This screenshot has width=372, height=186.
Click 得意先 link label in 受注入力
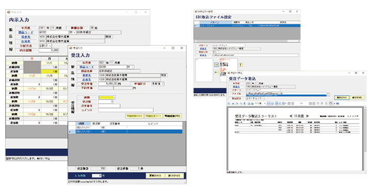87,75
